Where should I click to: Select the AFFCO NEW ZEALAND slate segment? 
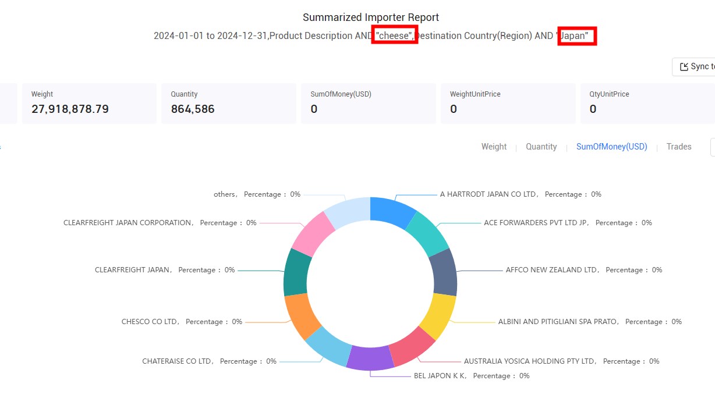[445, 272]
